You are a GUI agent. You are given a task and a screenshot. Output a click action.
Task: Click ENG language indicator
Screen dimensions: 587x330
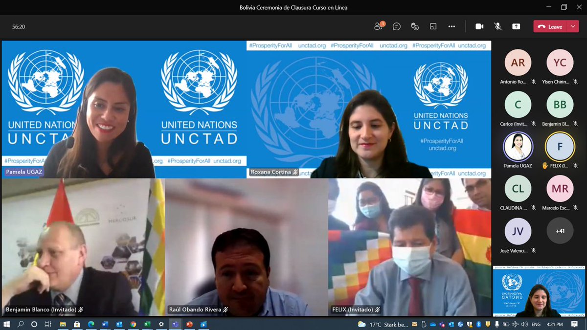point(536,324)
